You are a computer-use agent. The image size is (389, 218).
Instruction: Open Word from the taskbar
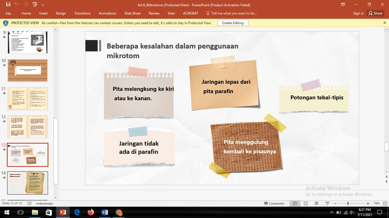[x=105, y=213]
